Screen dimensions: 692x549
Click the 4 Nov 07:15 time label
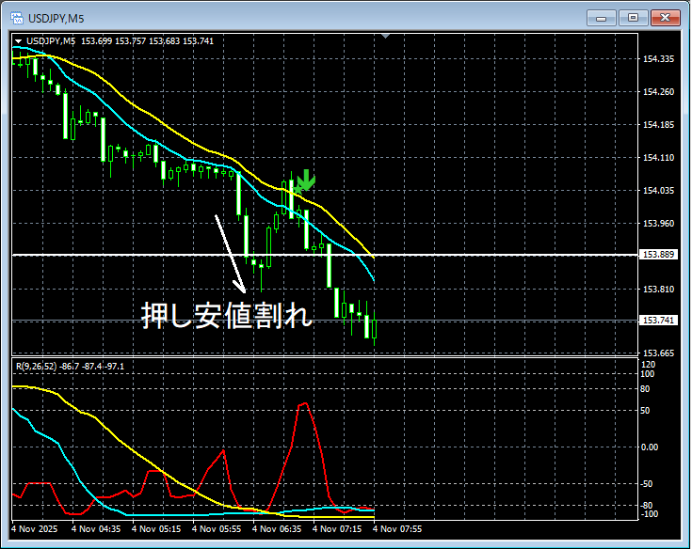click(337, 529)
